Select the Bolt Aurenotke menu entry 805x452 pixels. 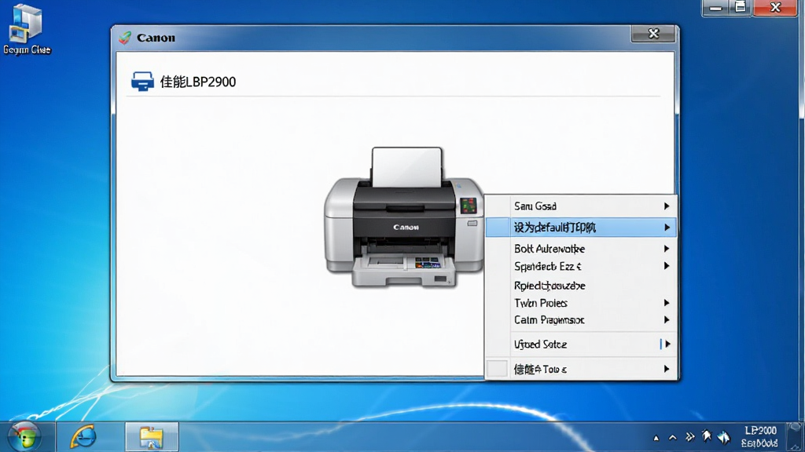[x=581, y=249]
